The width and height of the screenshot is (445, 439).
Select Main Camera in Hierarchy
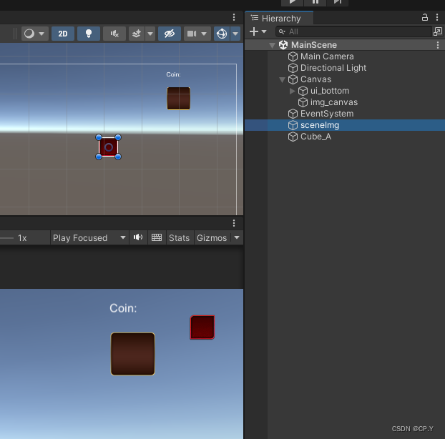tap(327, 56)
